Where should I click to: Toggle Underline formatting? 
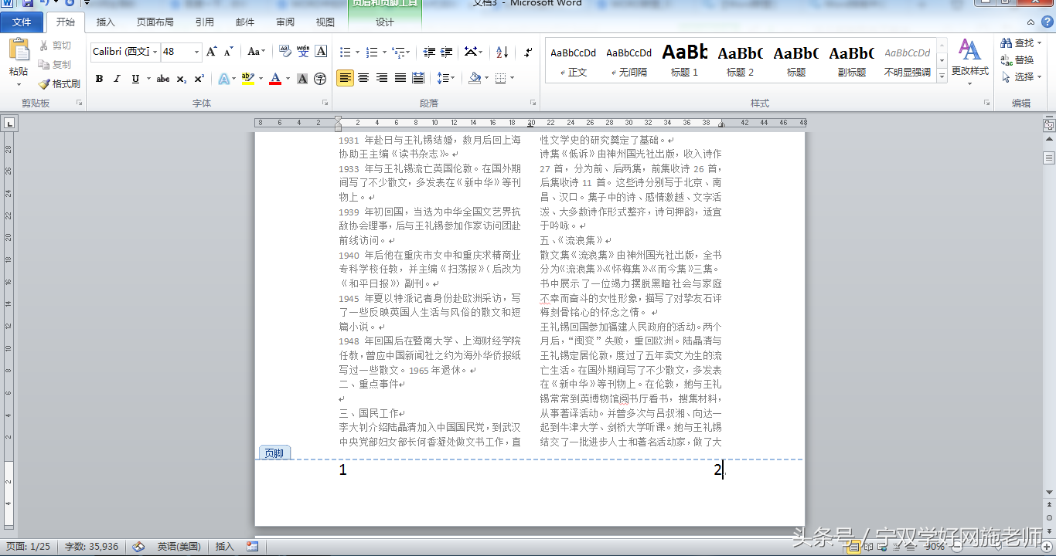click(x=135, y=79)
